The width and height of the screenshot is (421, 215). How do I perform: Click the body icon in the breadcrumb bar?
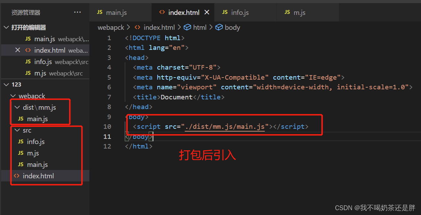(219, 27)
